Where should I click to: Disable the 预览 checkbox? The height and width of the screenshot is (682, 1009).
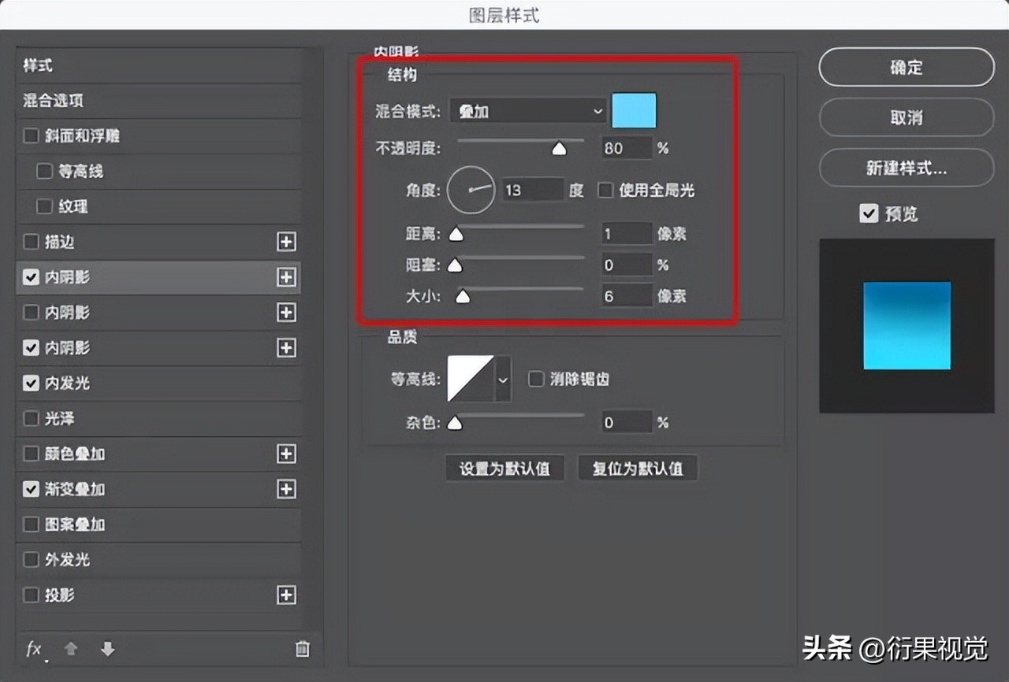click(x=869, y=213)
